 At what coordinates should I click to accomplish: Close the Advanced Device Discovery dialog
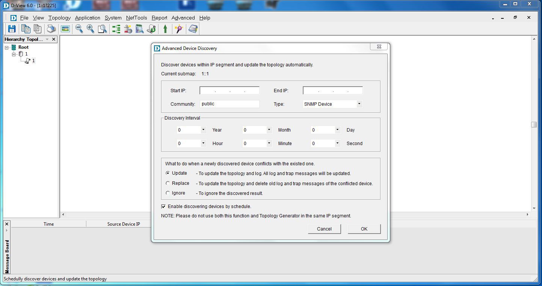tap(379, 46)
